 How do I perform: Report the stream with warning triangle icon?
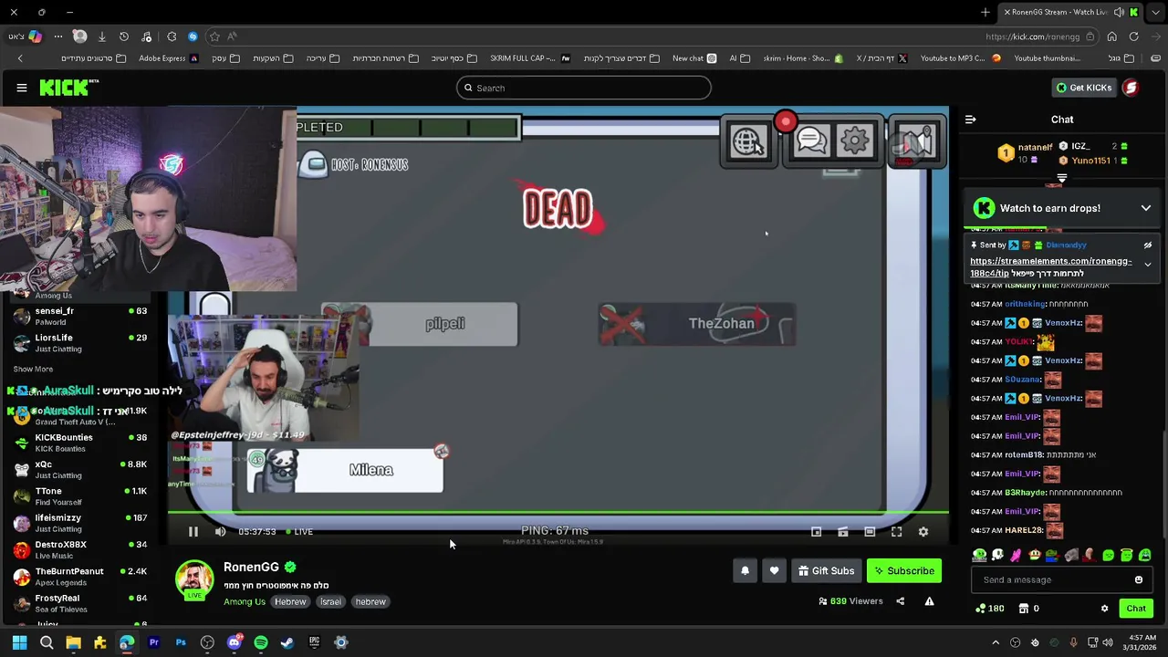coord(929,601)
